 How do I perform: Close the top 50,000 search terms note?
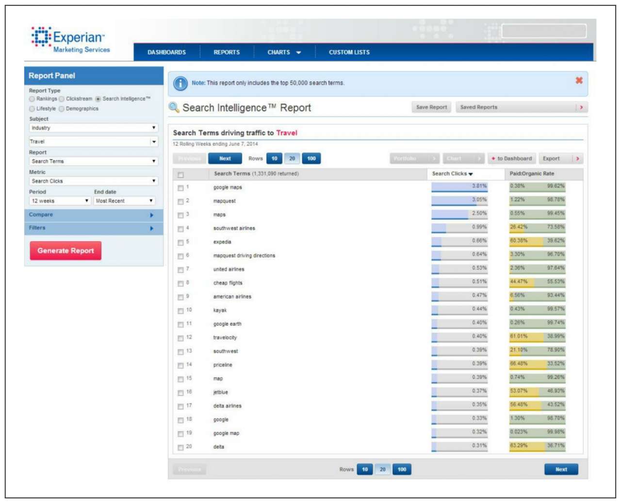579,81
